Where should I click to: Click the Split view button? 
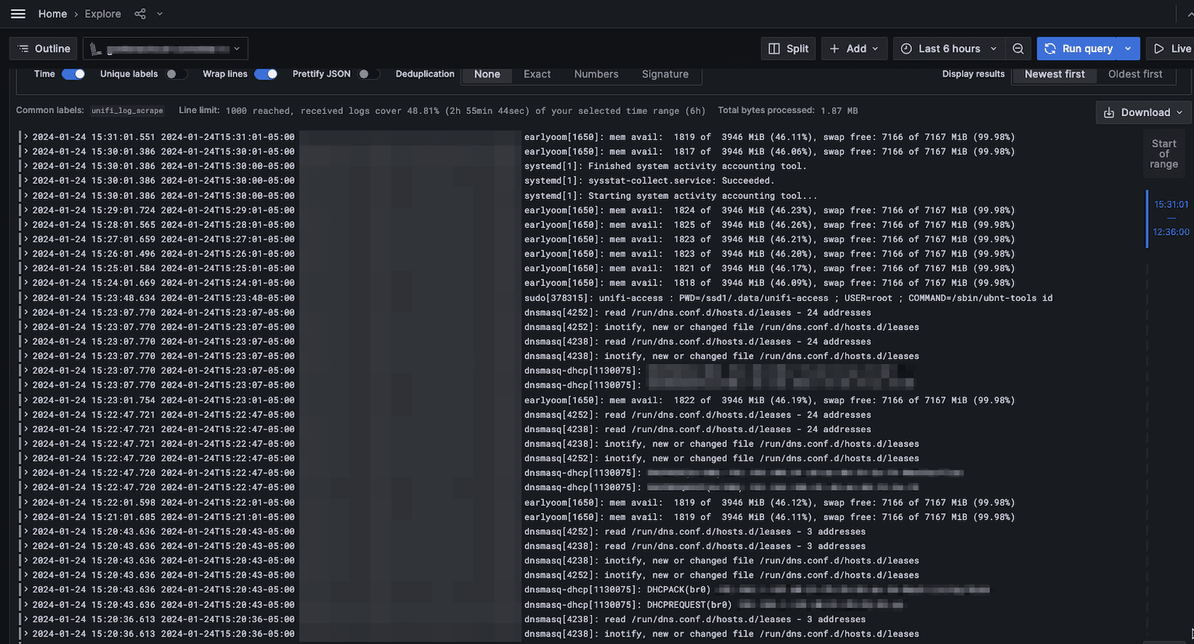pyautogui.click(x=789, y=48)
